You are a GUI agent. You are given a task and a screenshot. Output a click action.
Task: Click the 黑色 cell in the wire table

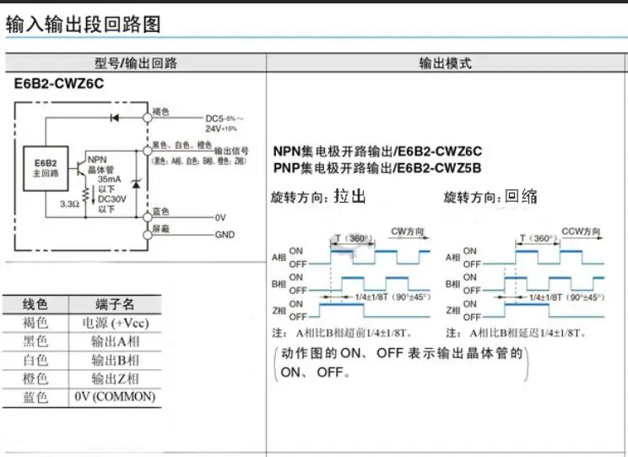click(x=35, y=341)
